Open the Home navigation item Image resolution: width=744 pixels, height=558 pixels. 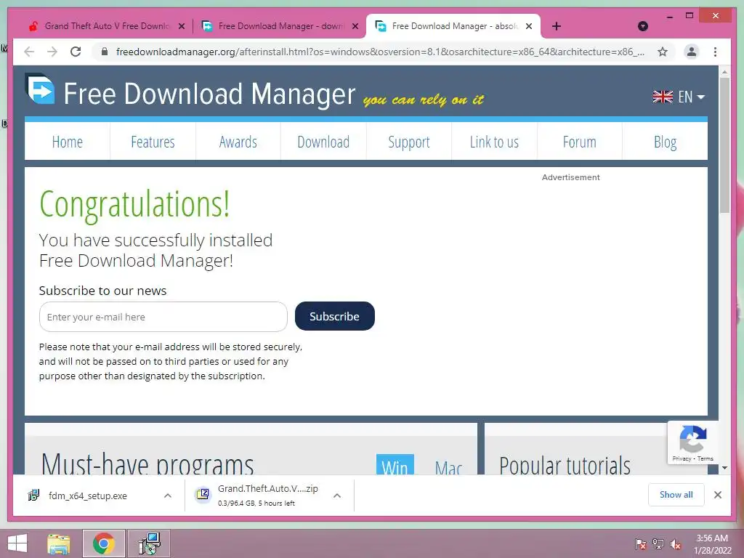coord(68,142)
